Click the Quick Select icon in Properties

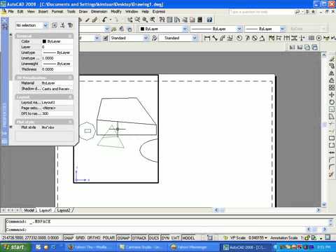70,25
